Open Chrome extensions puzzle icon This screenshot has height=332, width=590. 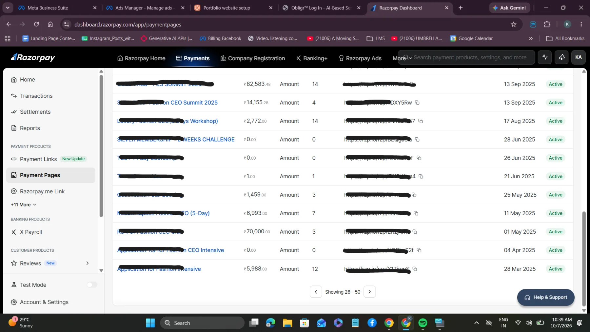tap(547, 24)
